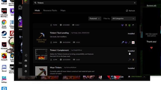
Task: Click into the Tinkers search field
Action: tap(85, 3)
